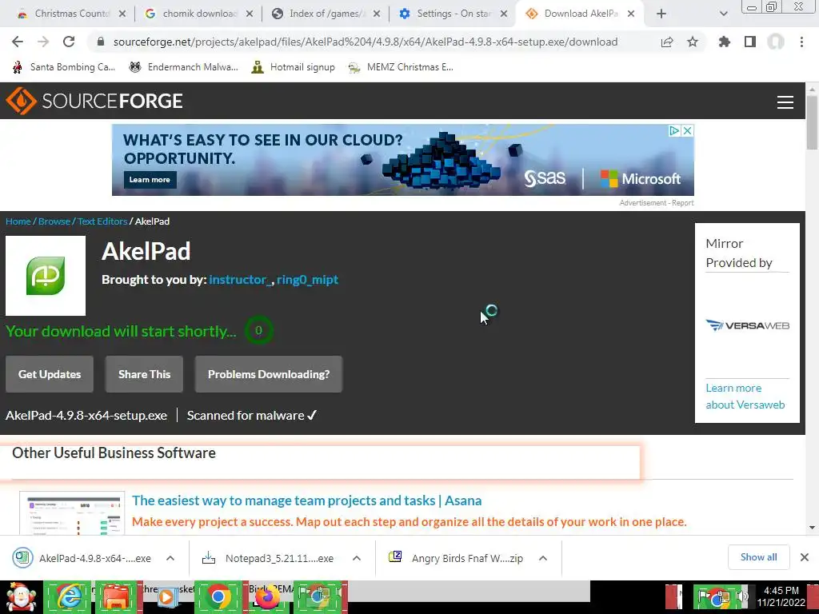Click Learn more in the SAS ad
Viewport: 819px width, 614px height.
point(150,180)
